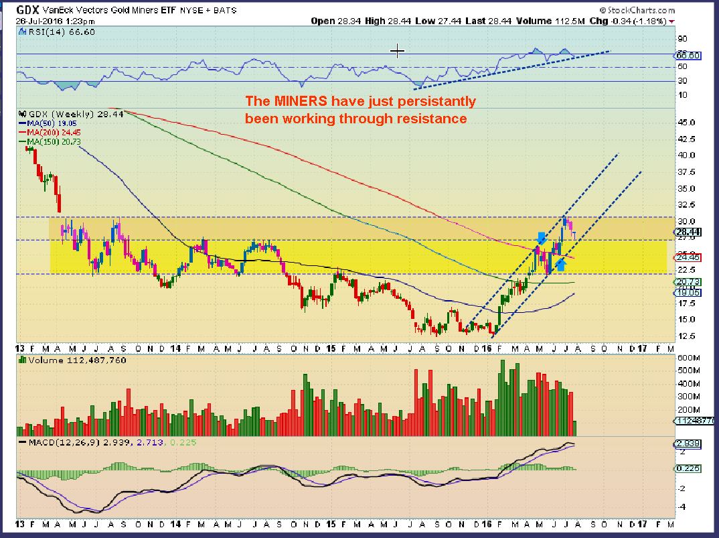The width and height of the screenshot is (719, 538).
Task: Click the 50 level on RSI axis
Action: point(682,66)
